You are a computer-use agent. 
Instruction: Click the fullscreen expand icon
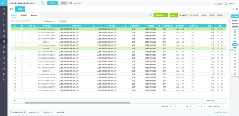click(x=237, y=9)
